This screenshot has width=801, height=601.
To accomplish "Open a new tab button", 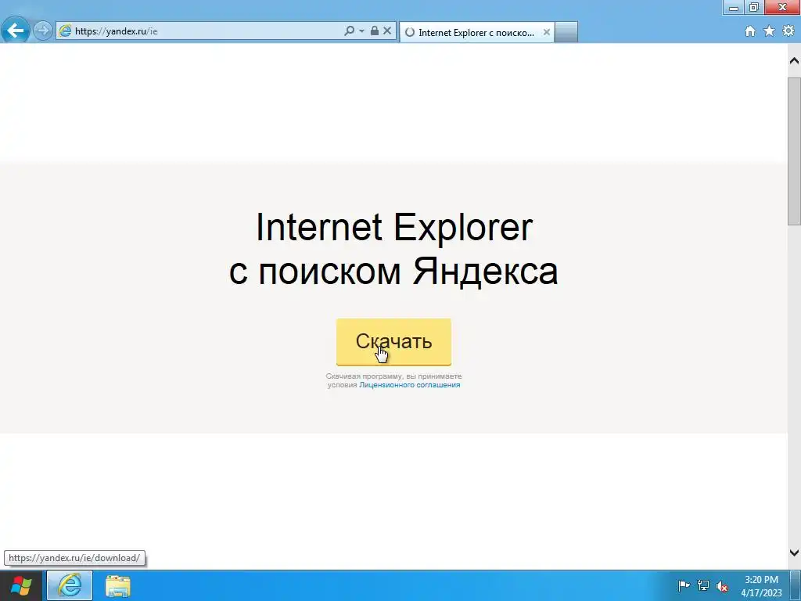I will click(566, 32).
